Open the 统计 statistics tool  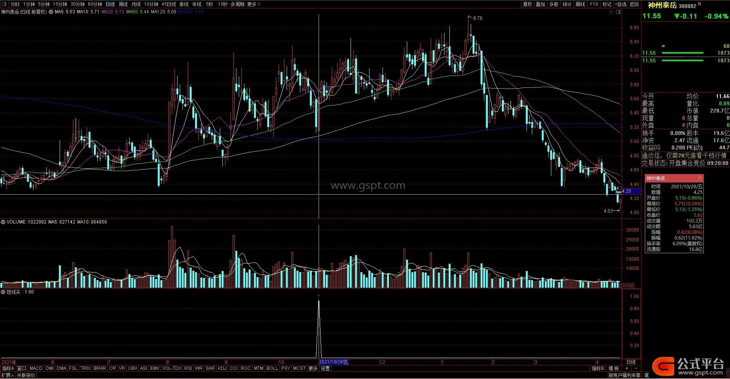pos(567,4)
